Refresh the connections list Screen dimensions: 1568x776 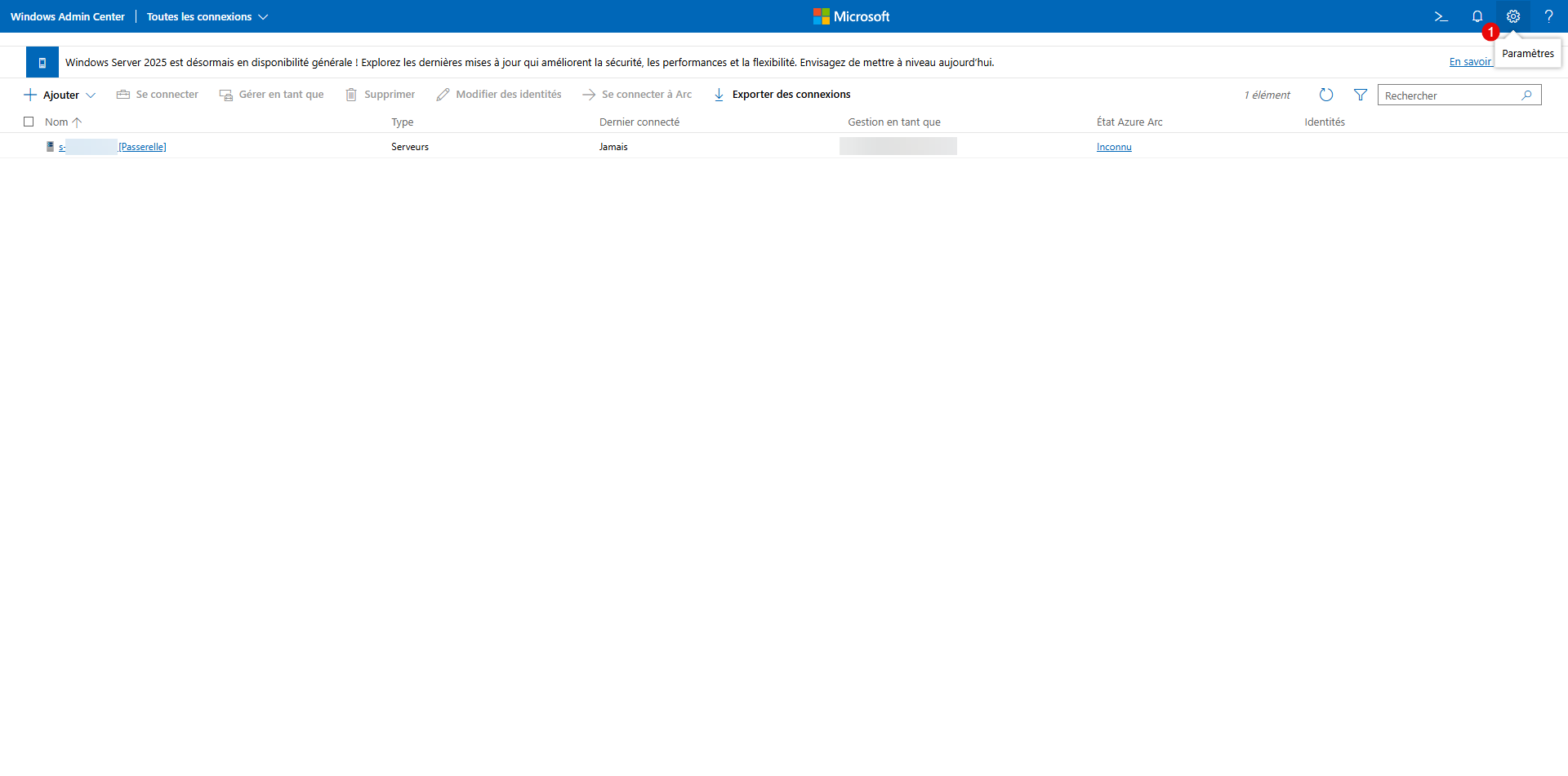click(1326, 95)
